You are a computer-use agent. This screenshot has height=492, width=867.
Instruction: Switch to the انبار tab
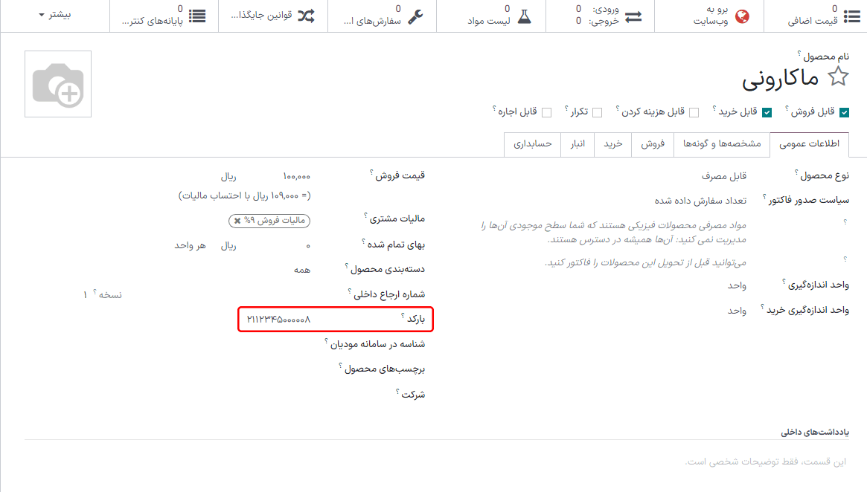click(578, 143)
